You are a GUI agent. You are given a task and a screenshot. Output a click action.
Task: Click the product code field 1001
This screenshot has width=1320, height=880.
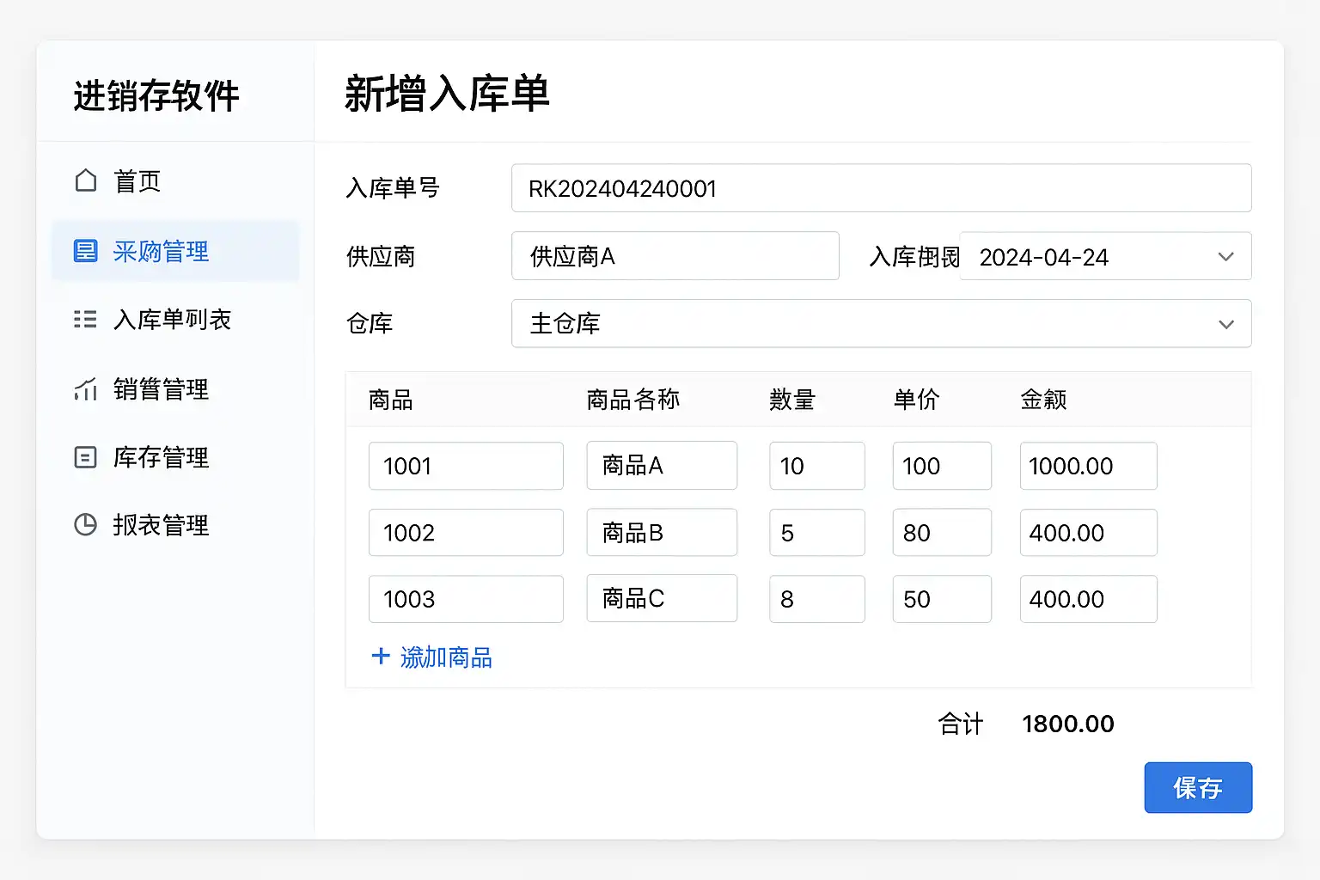pyautogui.click(x=465, y=466)
